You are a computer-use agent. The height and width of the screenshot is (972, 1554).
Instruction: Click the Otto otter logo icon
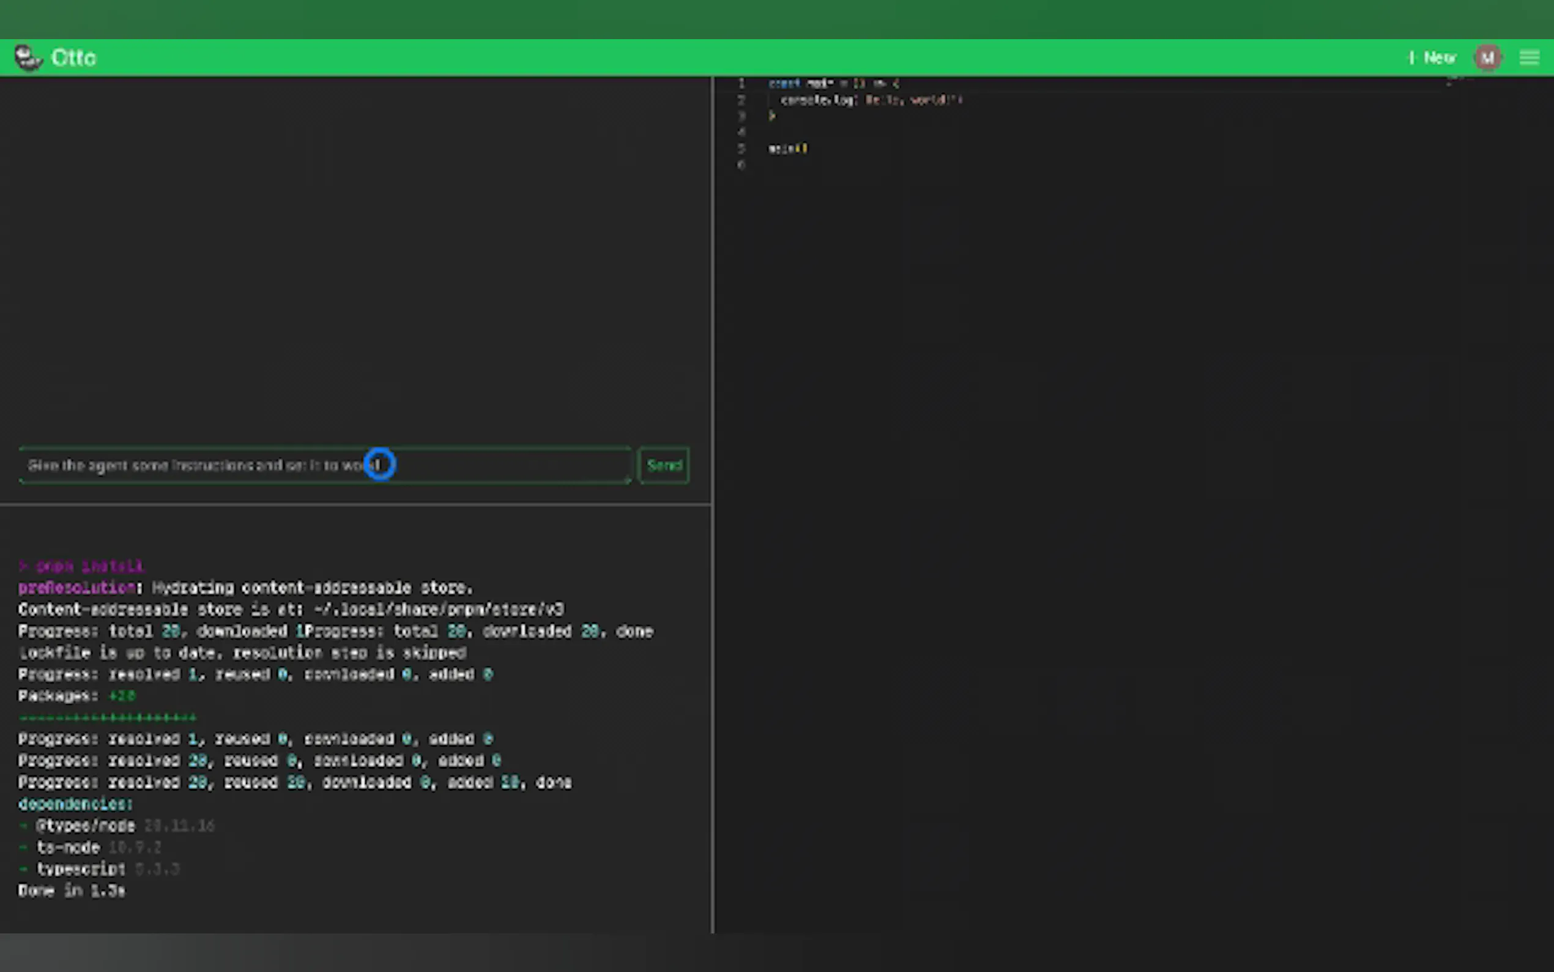(x=28, y=58)
